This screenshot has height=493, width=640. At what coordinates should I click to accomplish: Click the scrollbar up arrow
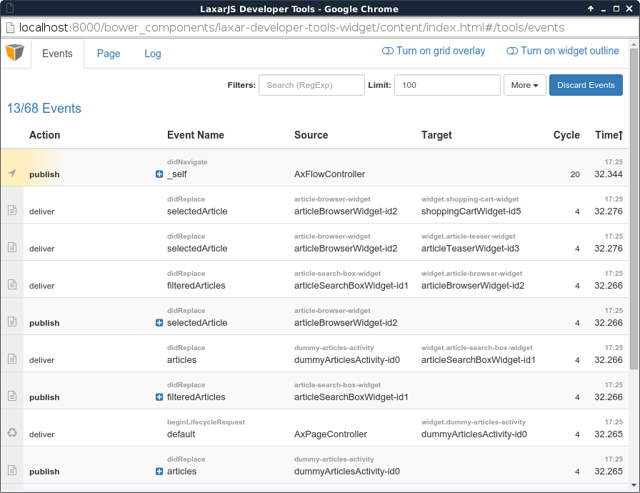[x=634, y=44]
